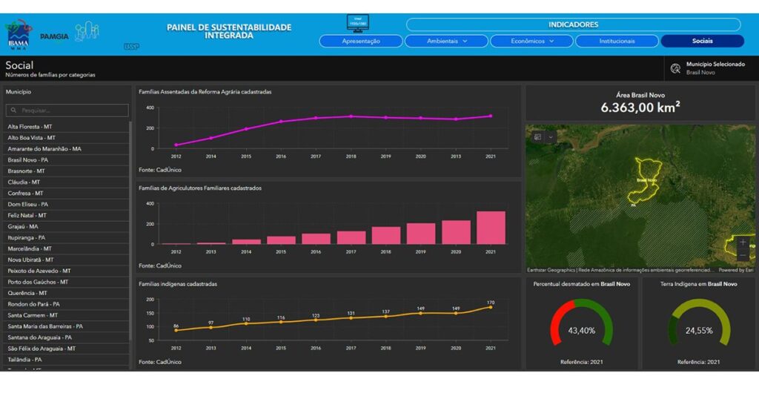Click the Famílias indígenas cadastradas chart title
The height and width of the screenshot is (399, 759).
coord(178,284)
